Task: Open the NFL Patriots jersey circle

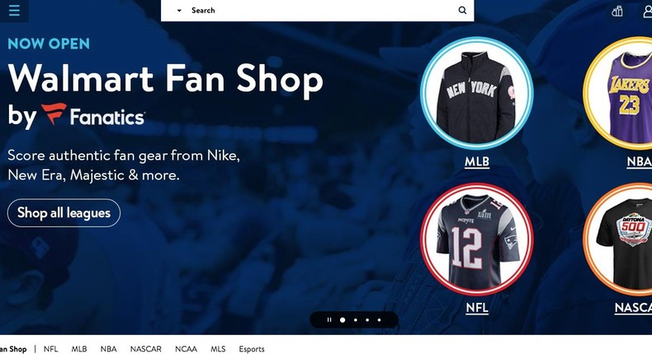Action: pyautogui.click(x=476, y=240)
